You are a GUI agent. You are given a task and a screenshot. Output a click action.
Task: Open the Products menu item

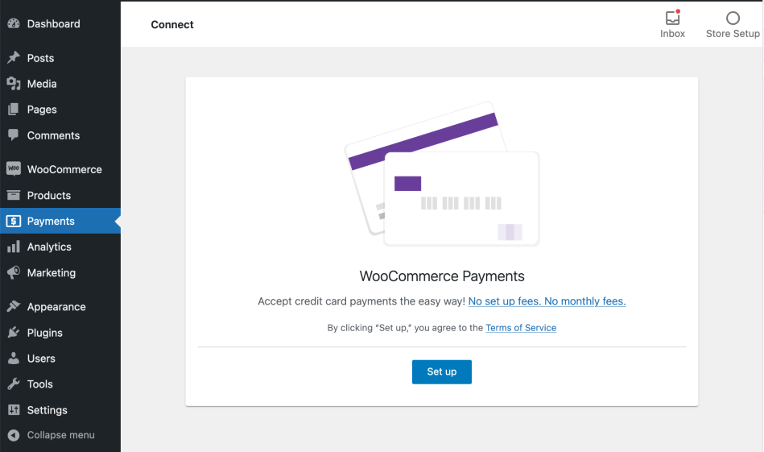(x=49, y=195)
